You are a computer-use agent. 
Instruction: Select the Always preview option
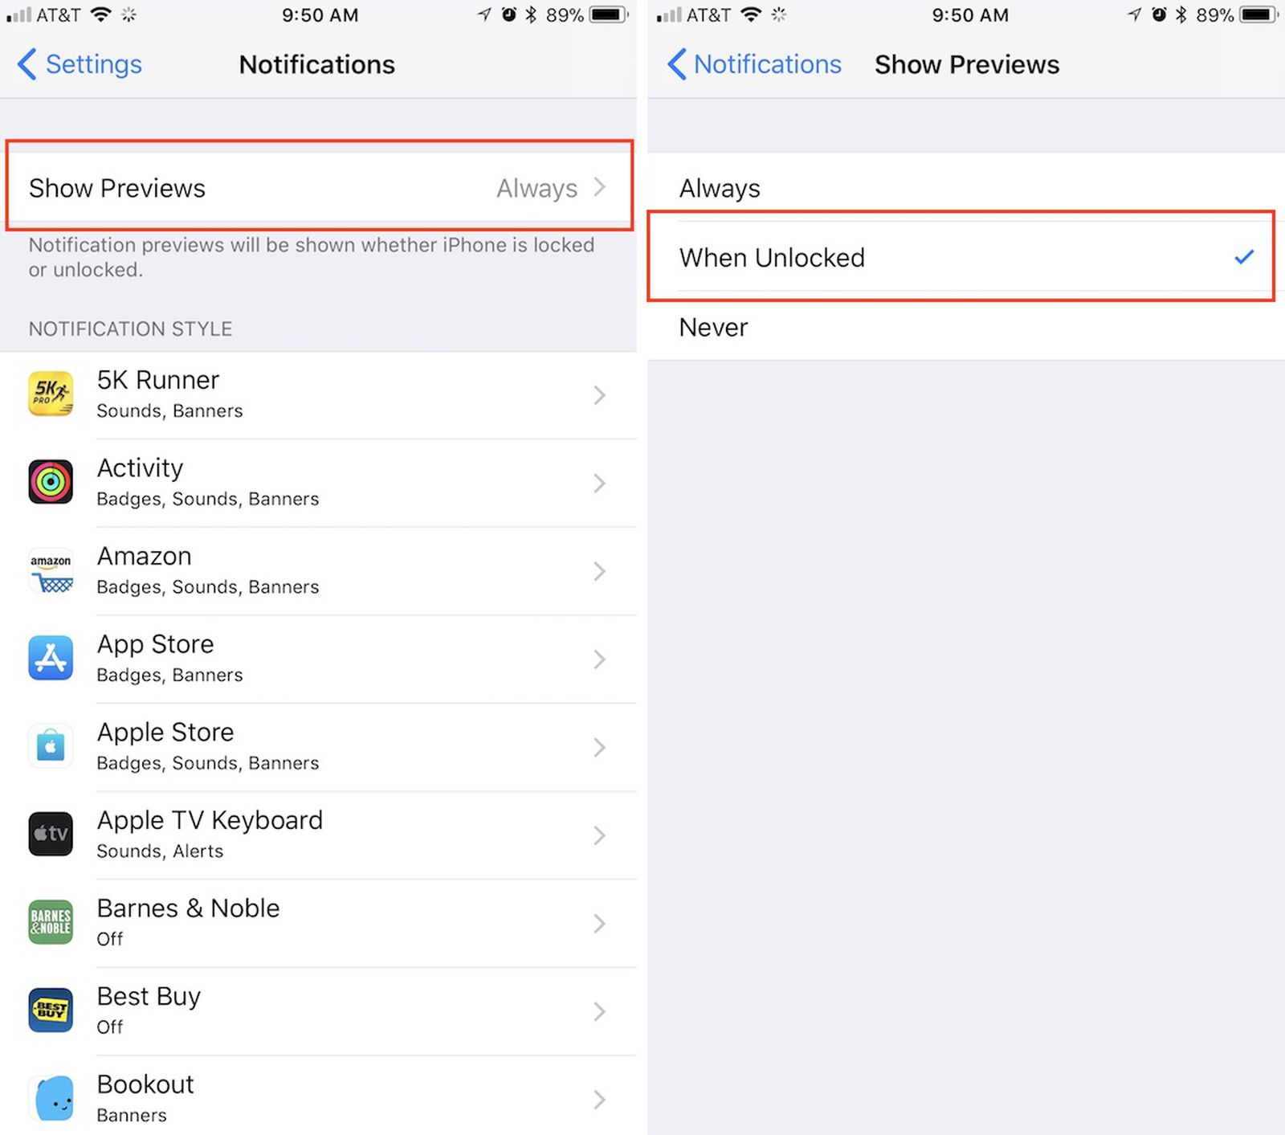pos(966,187)
